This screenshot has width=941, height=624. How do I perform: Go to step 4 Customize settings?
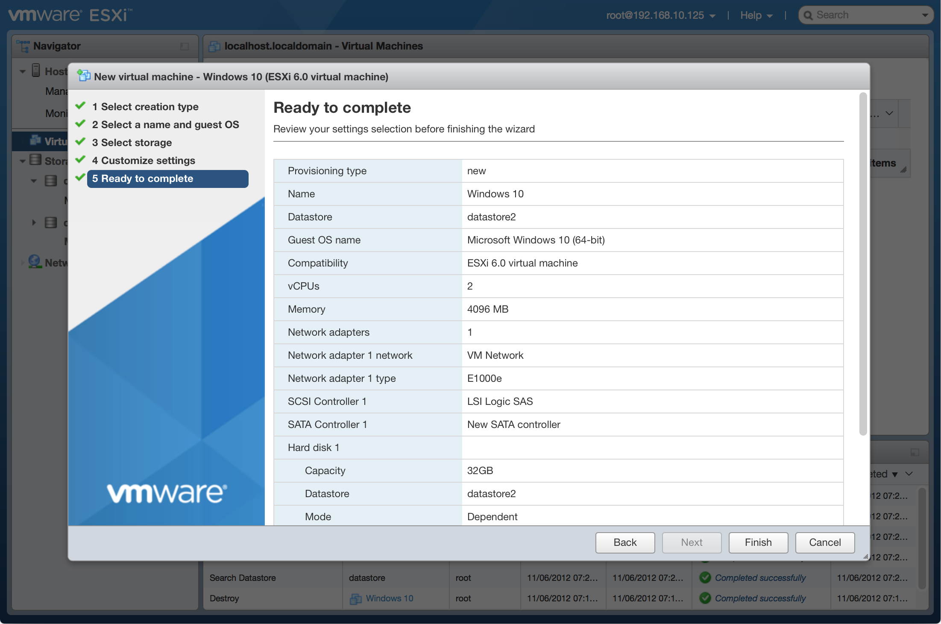coord(144,161)
